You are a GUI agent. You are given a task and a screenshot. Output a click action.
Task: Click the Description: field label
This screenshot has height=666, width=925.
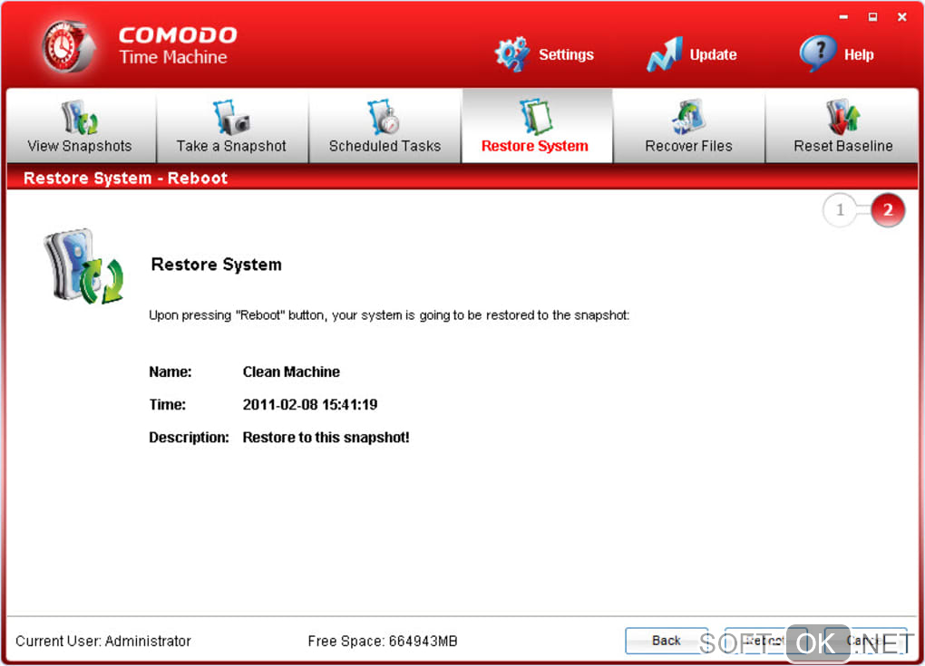(189, 438)
